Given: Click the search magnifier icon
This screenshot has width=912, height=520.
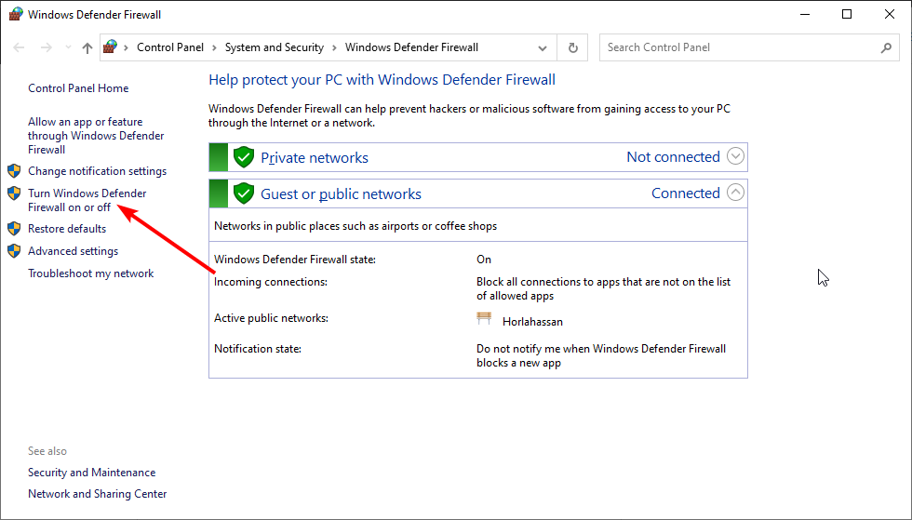Looking at the screenshot, I should (886, 47).
